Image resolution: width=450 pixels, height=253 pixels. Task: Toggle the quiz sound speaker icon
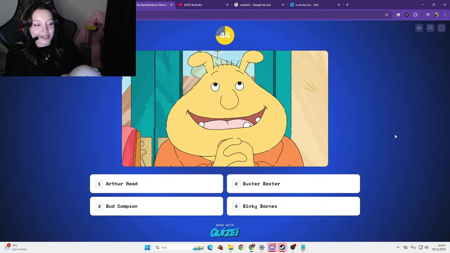point(419,28)
